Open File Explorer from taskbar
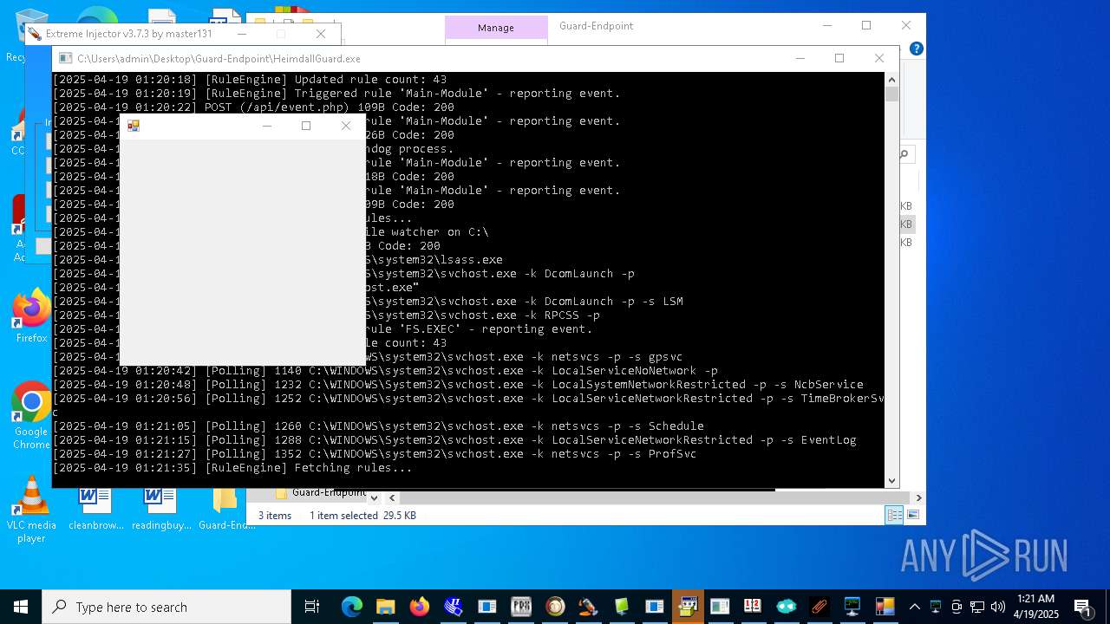This screenshot has width=1110, height=624. tap(385, 607)
